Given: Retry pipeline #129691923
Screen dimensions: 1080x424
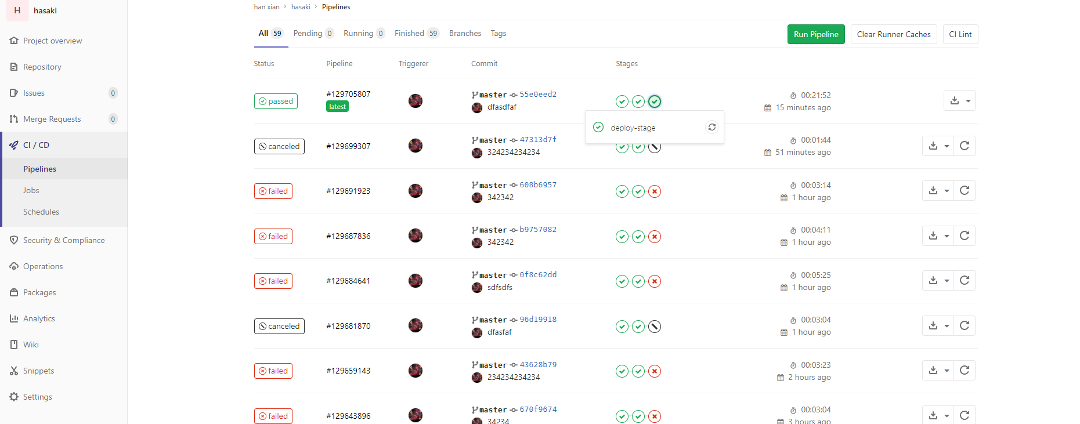Looking at the screenshot, I should (965, 190).
